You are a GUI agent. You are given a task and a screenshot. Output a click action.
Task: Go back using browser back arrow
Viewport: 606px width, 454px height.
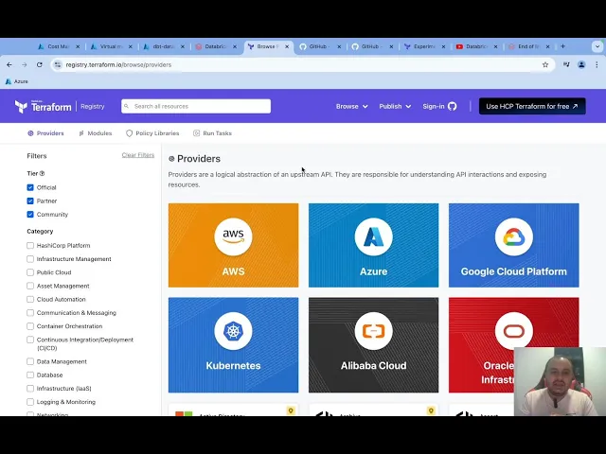[x=9, y=65]
